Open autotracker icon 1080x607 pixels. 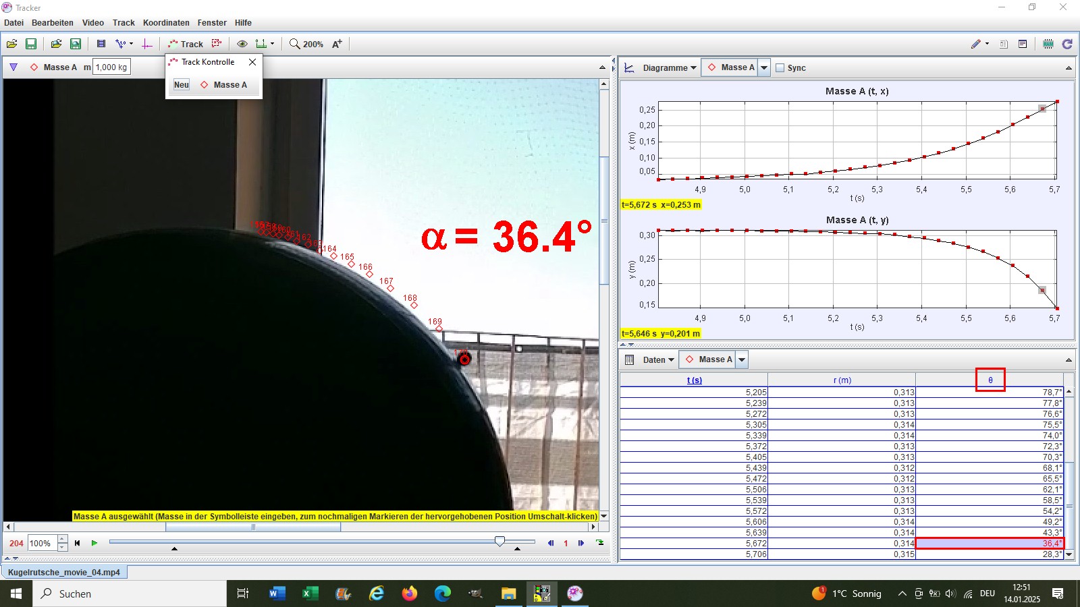click(x=217, y=44)
